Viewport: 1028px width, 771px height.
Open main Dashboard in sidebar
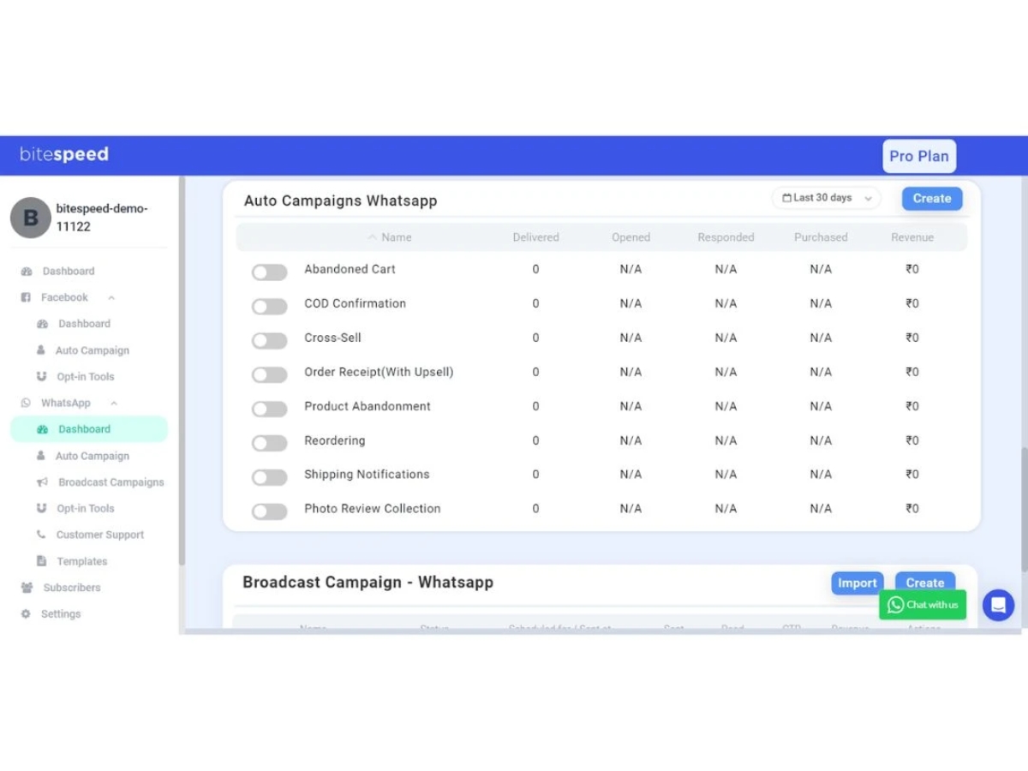click(69, 272)
